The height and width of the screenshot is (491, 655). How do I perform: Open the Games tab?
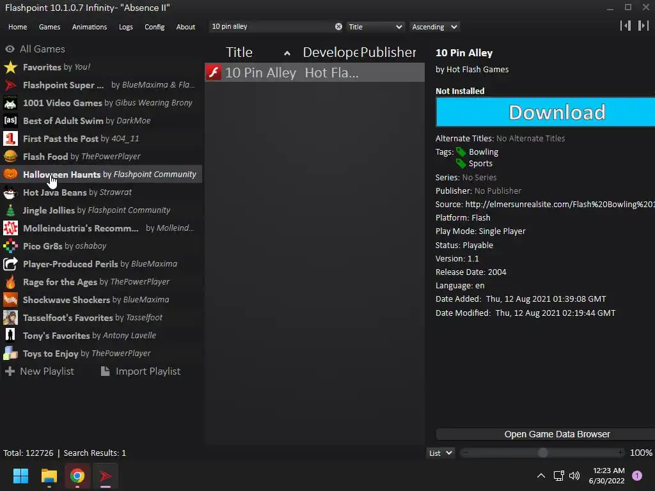[49, 27]
